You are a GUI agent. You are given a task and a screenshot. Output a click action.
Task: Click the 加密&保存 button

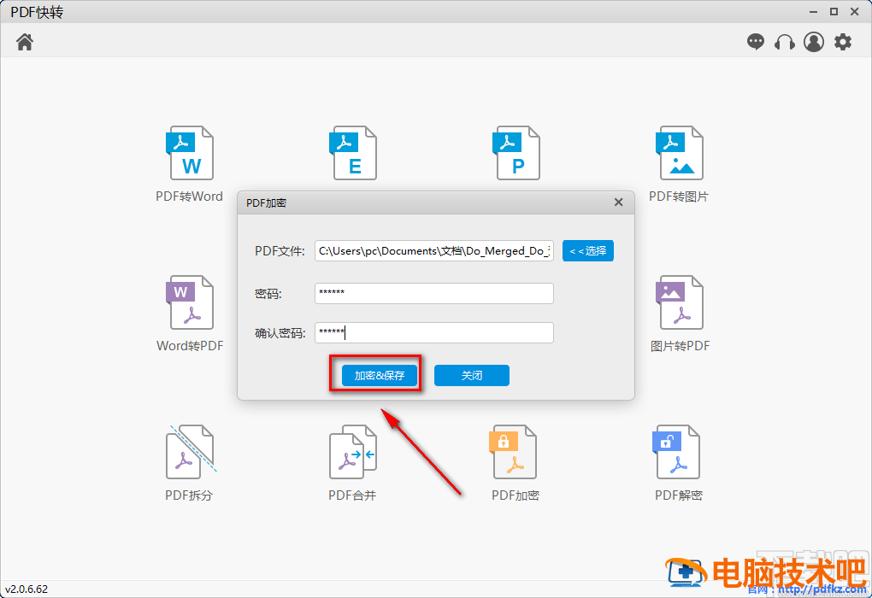[380, 375]
